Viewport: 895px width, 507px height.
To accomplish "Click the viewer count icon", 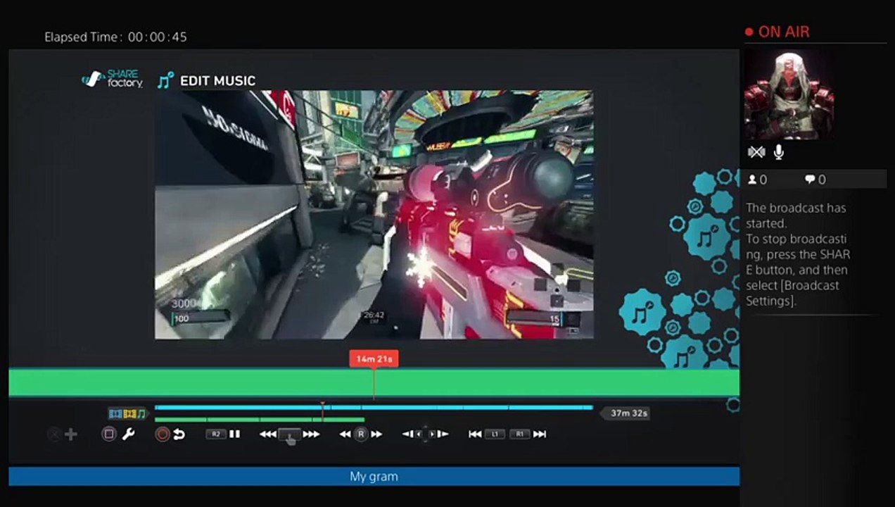I will [x=752, y=180].
